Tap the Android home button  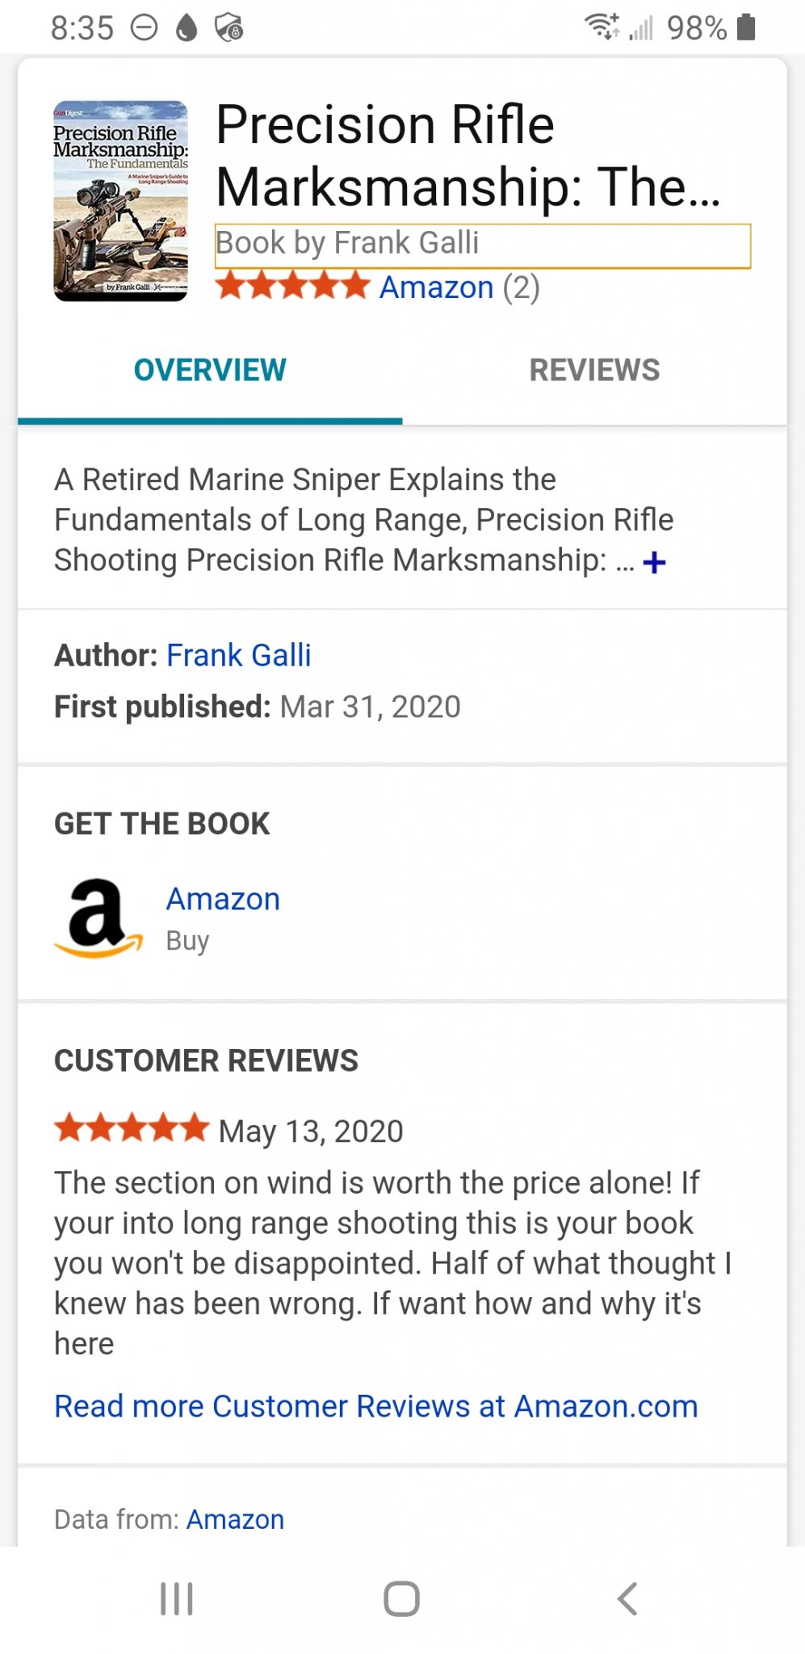(401, 1598)
